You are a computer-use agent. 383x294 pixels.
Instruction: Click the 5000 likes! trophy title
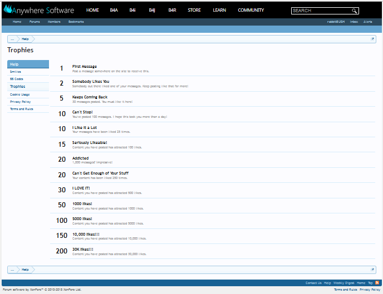(82, 219)
